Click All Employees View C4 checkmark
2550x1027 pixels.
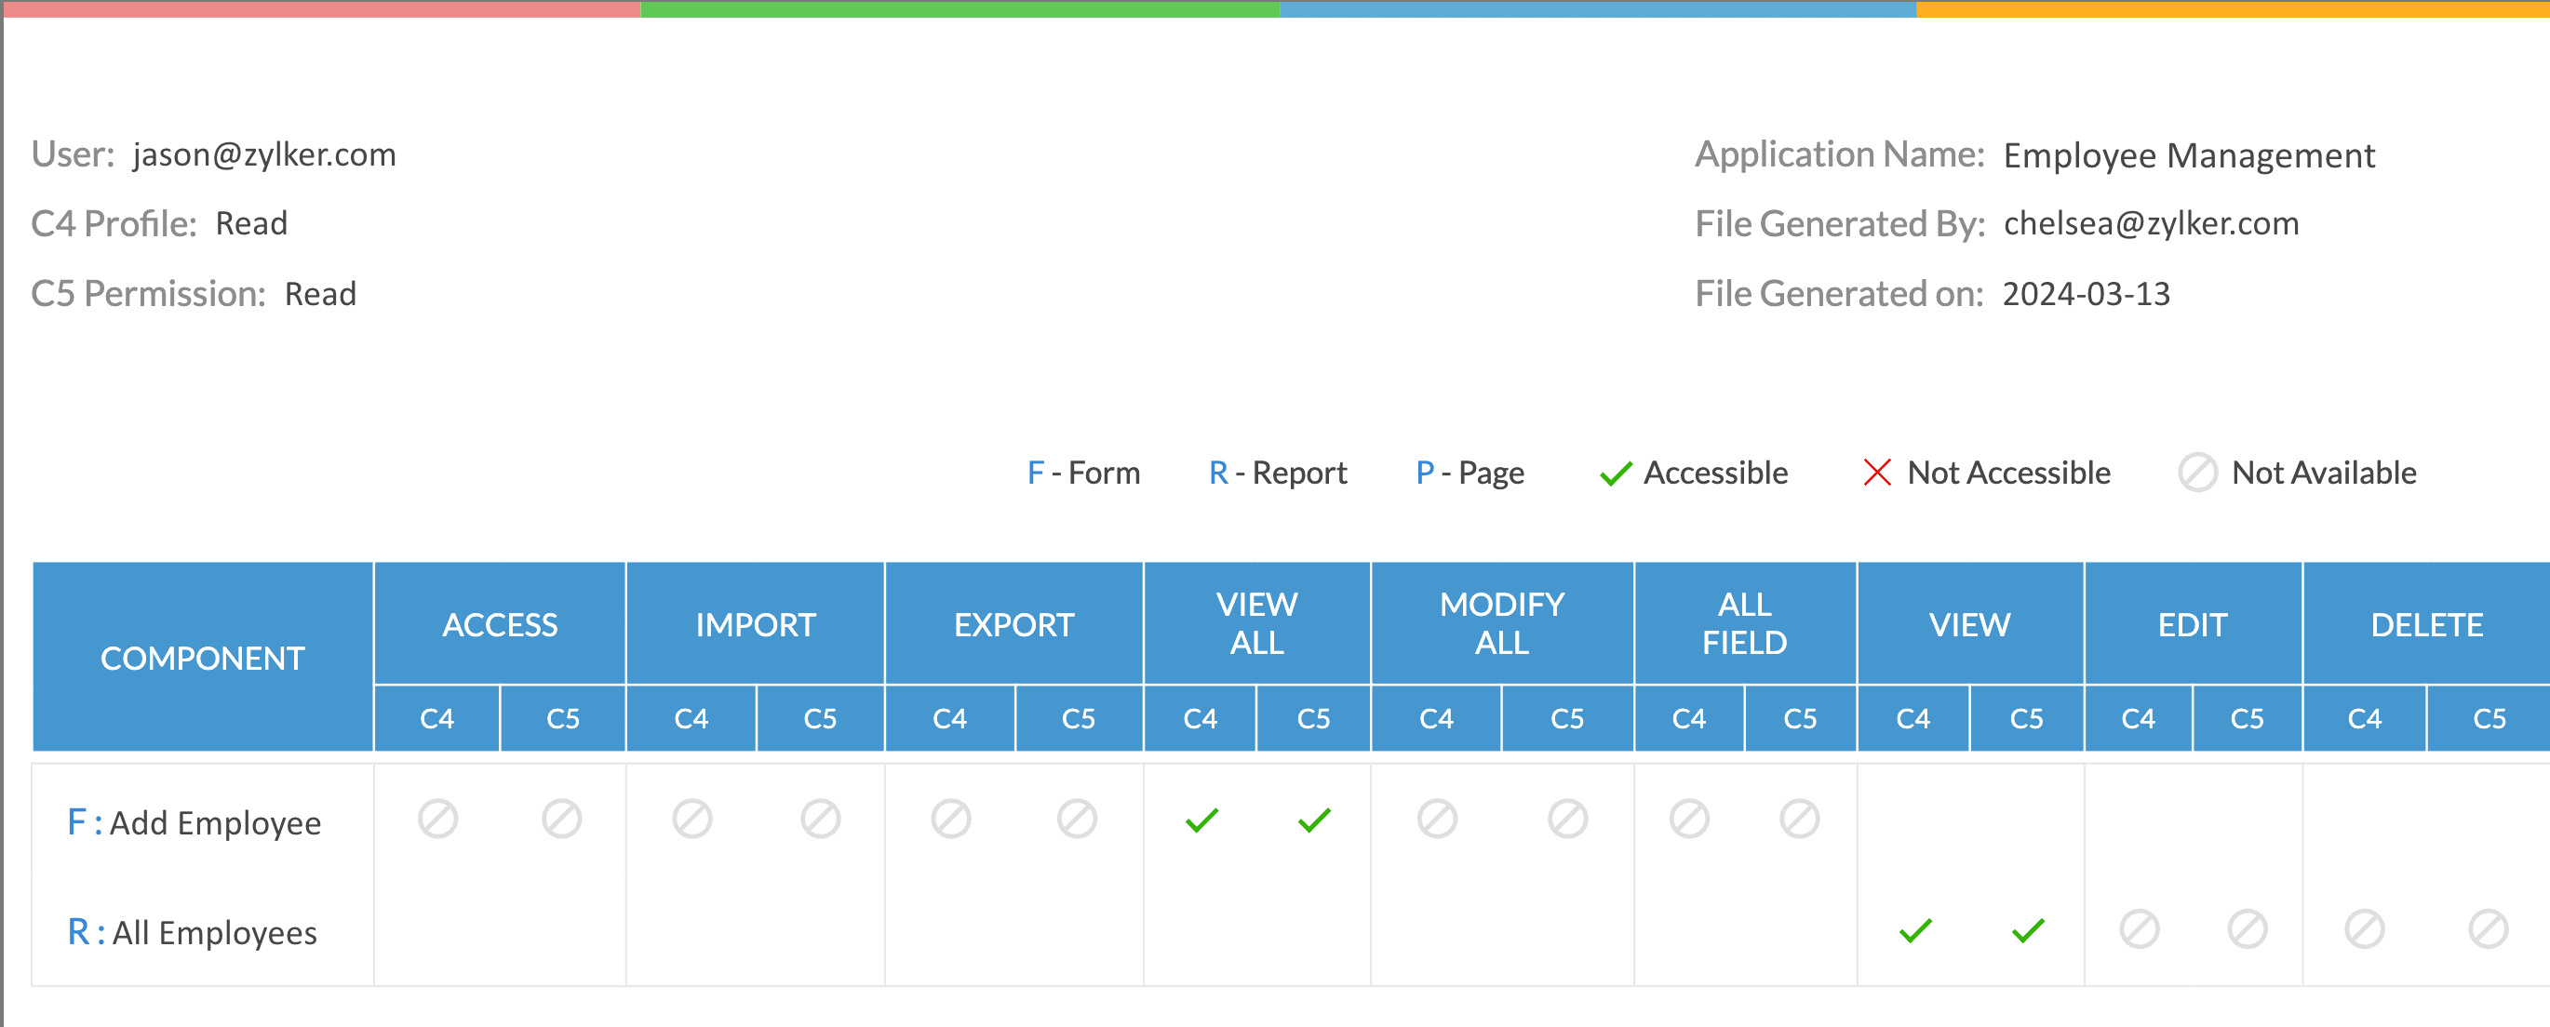(1914, 930)
